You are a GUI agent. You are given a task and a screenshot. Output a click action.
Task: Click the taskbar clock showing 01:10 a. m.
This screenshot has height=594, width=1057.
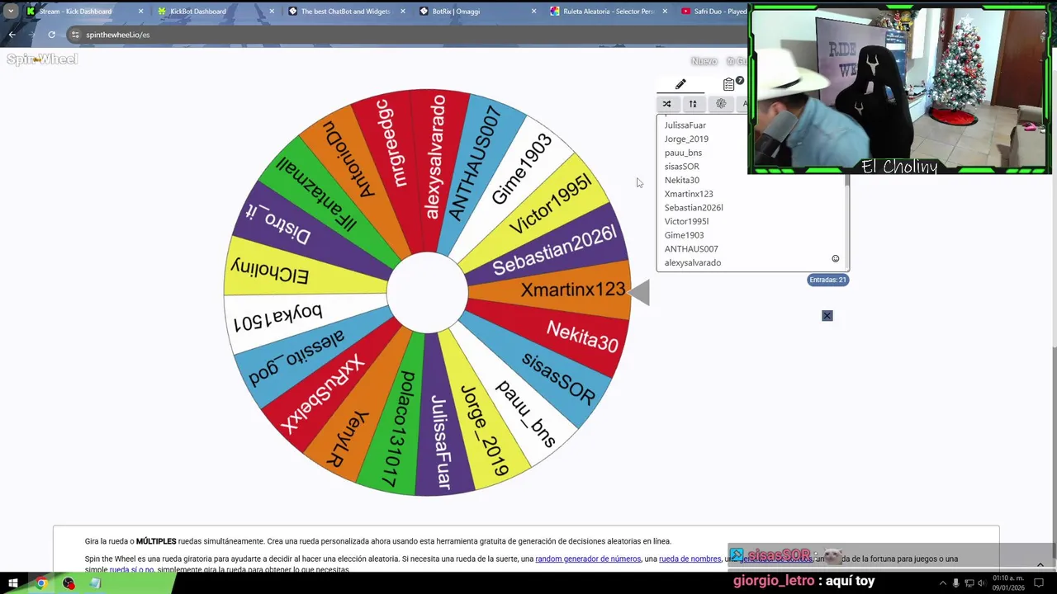(1007, 582)
